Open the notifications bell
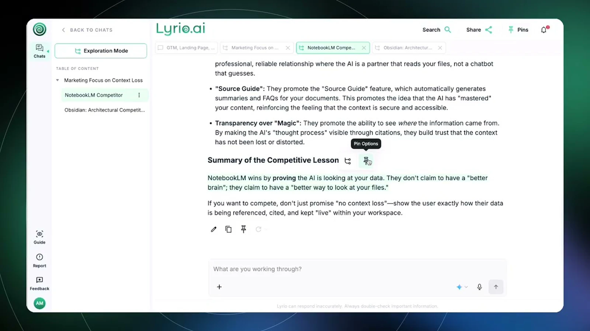 click(x=544, y=30)
